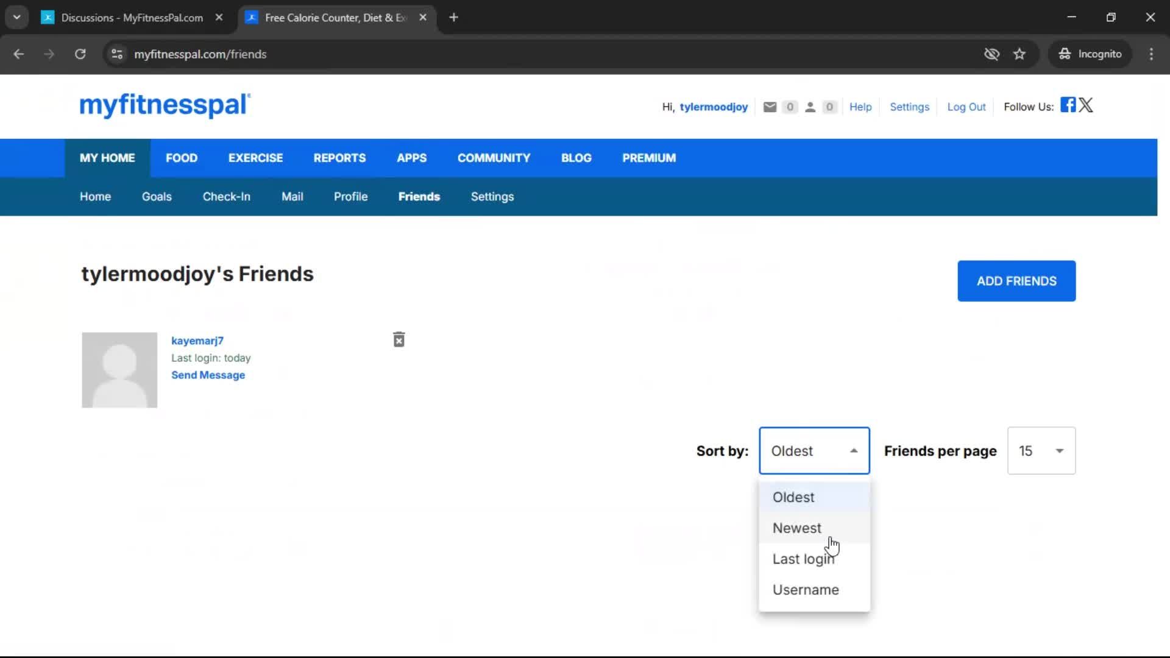The width and height of the screenshot is (1170, 658).
Task: Click kayemarj7's profile avatar thumbnail
Action: [119, 370]
